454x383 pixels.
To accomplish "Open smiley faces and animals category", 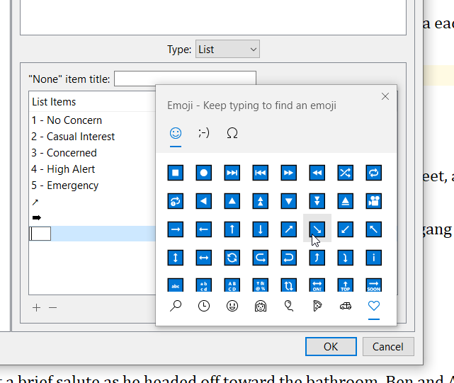I will (x=232, y=306).
